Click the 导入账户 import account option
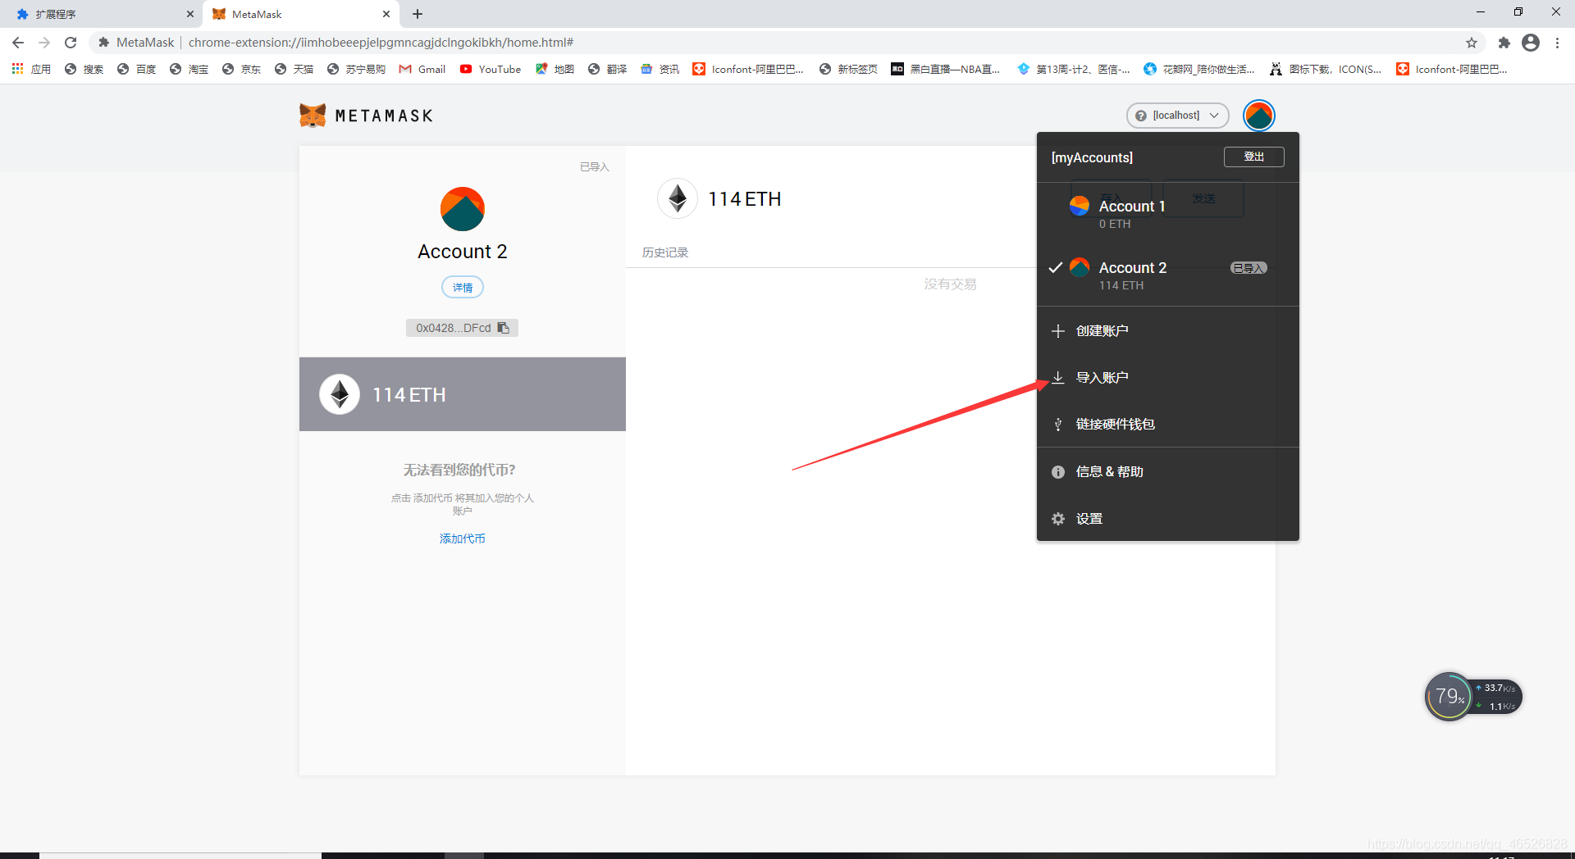The height and width of the screenshot is (859, 1575). 1168,378
